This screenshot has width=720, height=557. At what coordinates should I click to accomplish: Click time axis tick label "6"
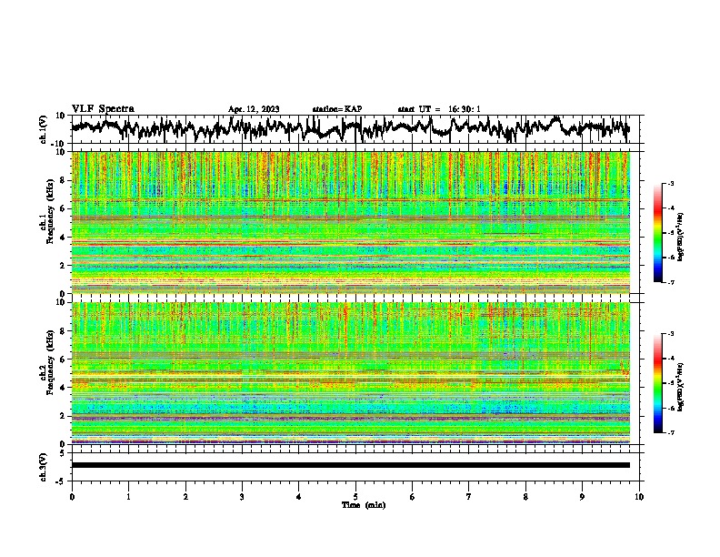tap(413, 497)
